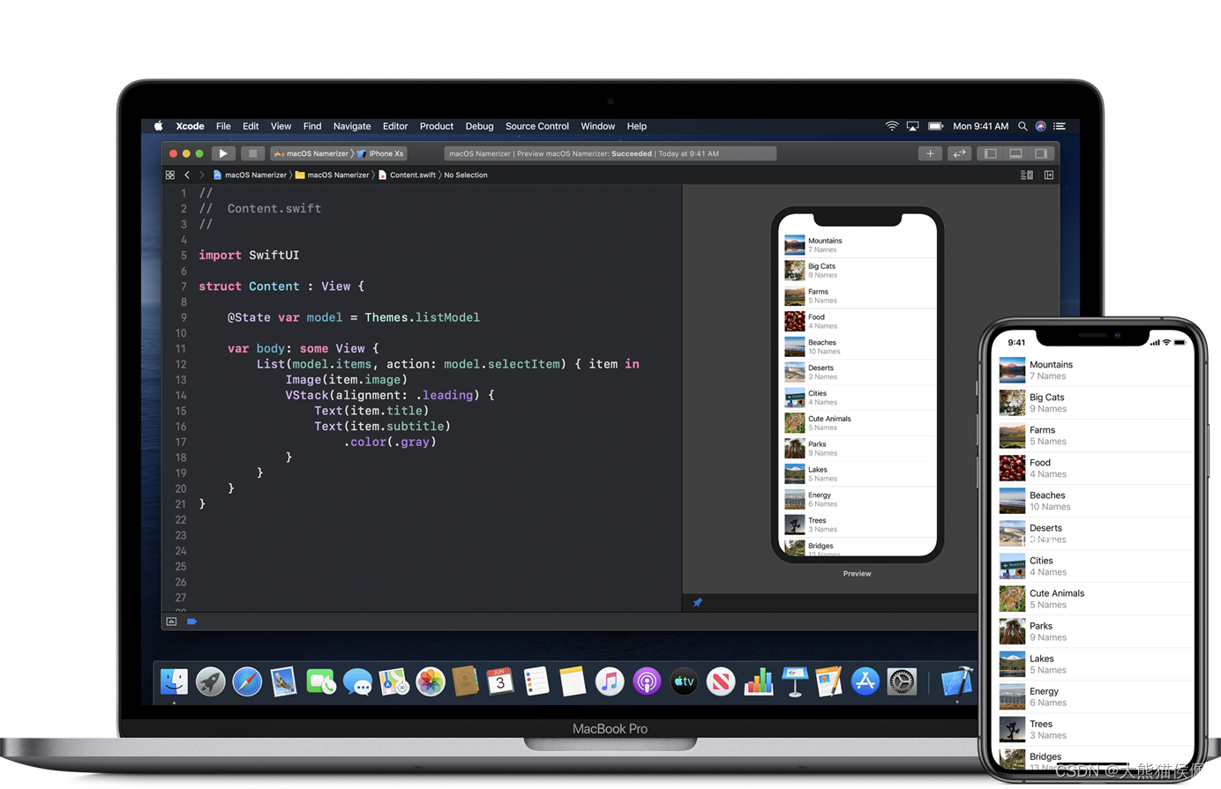The height and width of the screenshot is (789, 1221).
Task: Tap the Lakes thumbnail on the iPhone
Action: tap(1012, 664)
